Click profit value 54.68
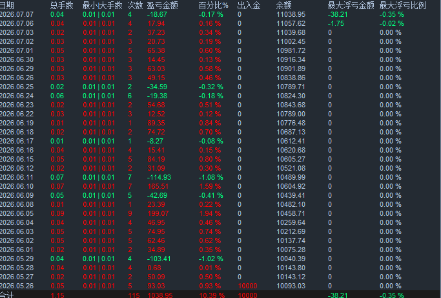The image size is (441, 298). tap(156, 105)
